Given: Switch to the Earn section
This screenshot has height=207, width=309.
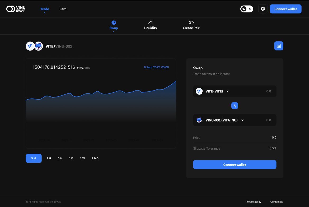Looking at the screenshot, I should click(x=63, y=9).
